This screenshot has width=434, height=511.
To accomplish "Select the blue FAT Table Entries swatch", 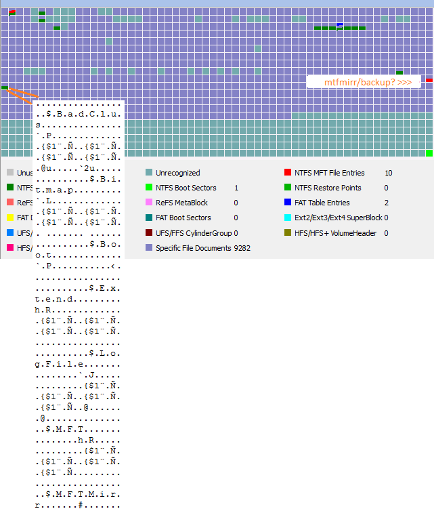I will point(288,203).
